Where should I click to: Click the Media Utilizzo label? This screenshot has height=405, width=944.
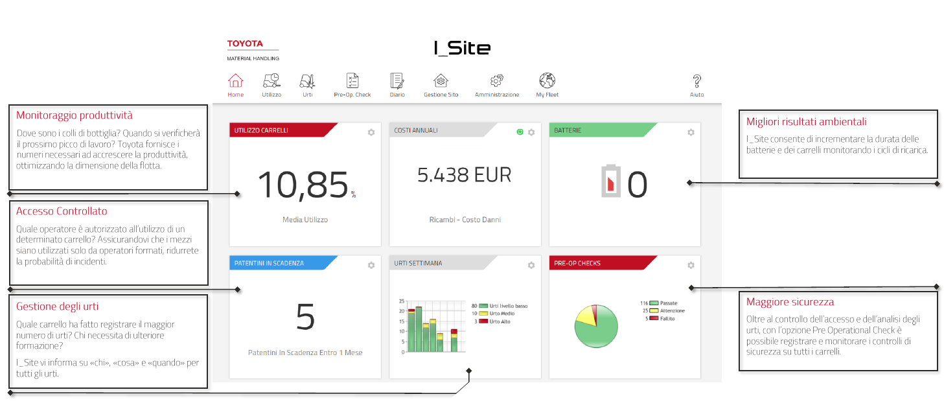point(305,220)
